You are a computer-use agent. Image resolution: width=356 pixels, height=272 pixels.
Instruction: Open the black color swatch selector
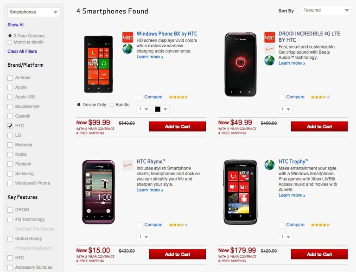coord(161,109)
